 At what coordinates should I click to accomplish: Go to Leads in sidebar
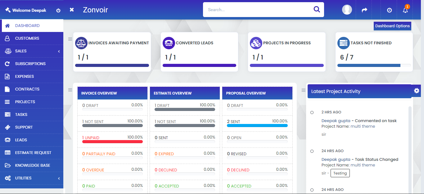pos(21,140)
